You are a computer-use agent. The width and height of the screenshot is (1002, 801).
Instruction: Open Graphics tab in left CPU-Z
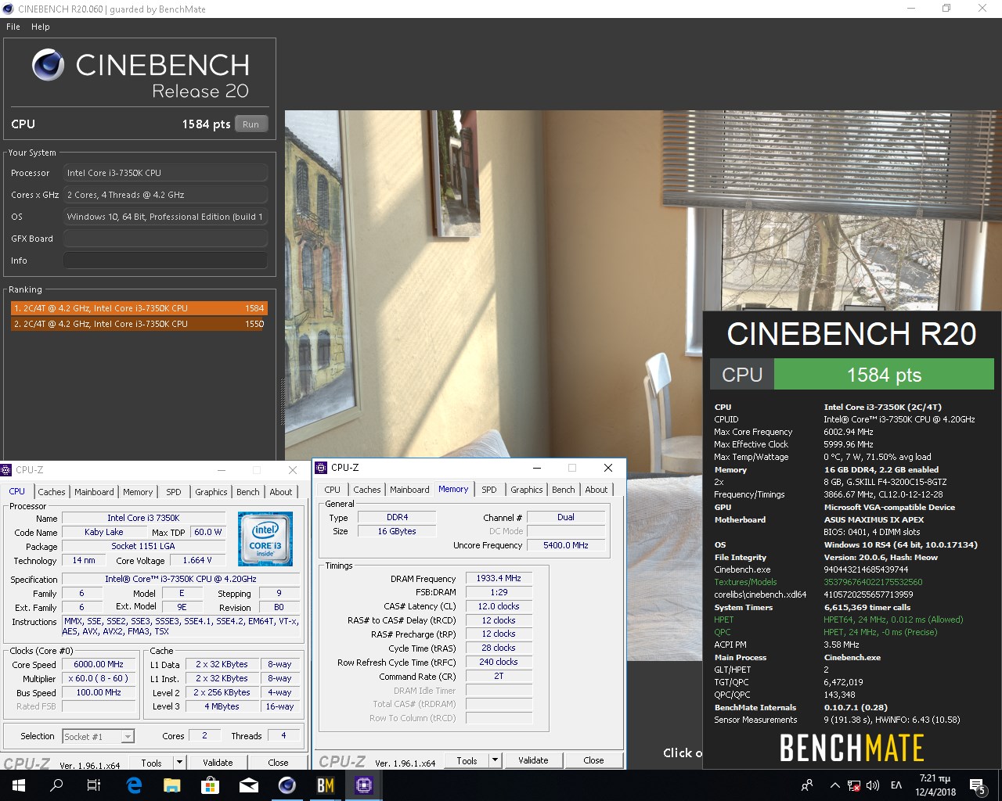click(x=211, y=492)
